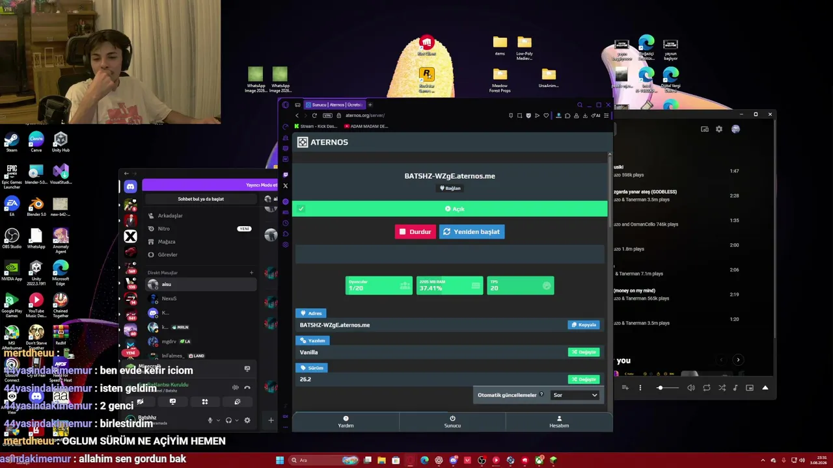Select the Sunucu | Aternos browser tab

(333, 105)
